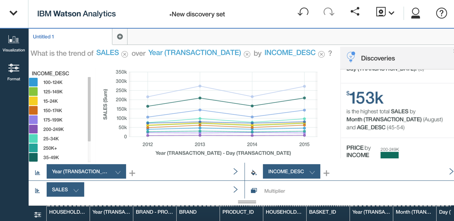454x221 pixels.
Task: Expand the x-axis row arrow
Action: click(x=235, y=171)
